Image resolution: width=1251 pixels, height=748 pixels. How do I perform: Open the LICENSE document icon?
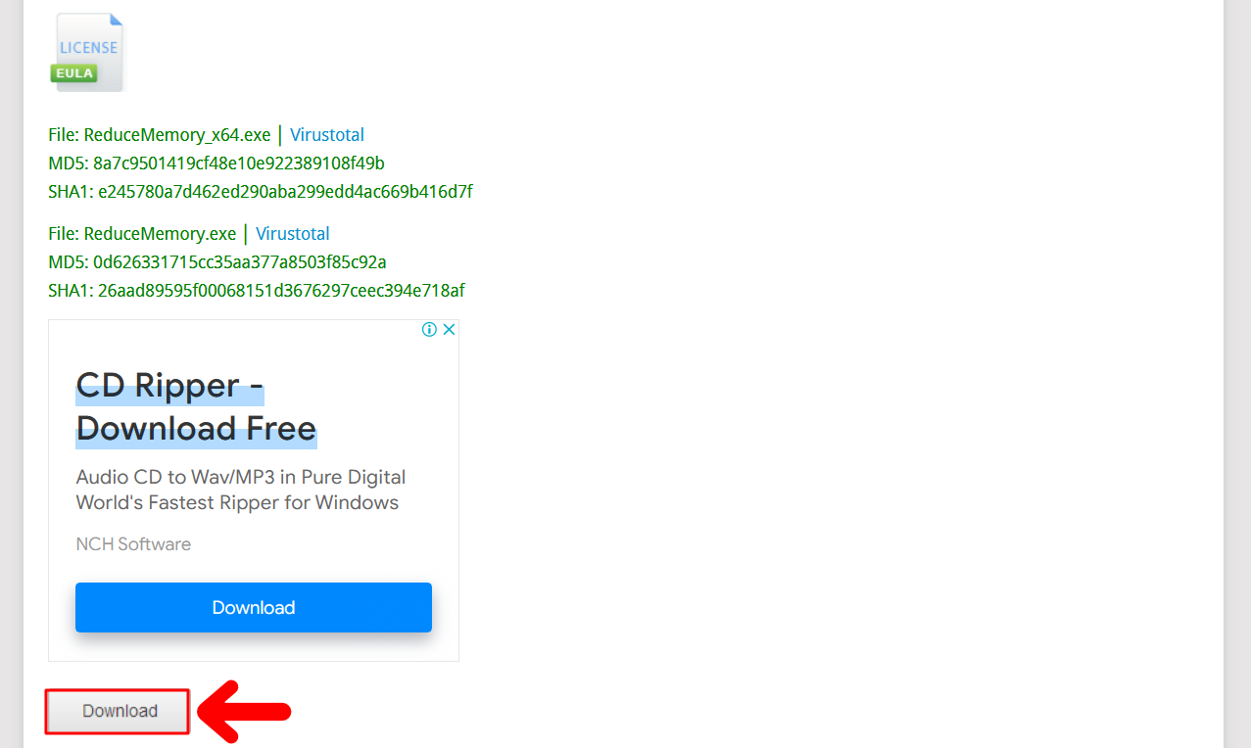[88, 52]
